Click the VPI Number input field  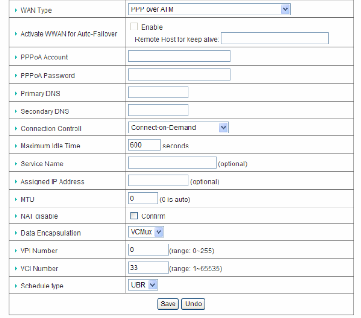click(x=148, y=250)
